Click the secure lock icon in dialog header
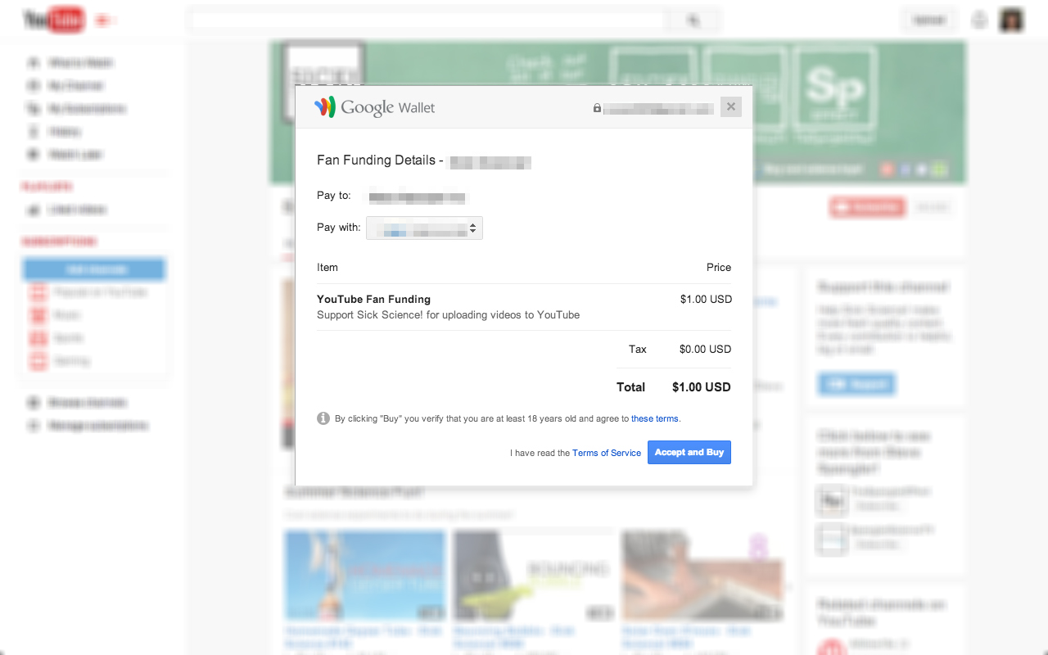The width and height of the screenshot is (1048, 655). click(x=597, y=108)
